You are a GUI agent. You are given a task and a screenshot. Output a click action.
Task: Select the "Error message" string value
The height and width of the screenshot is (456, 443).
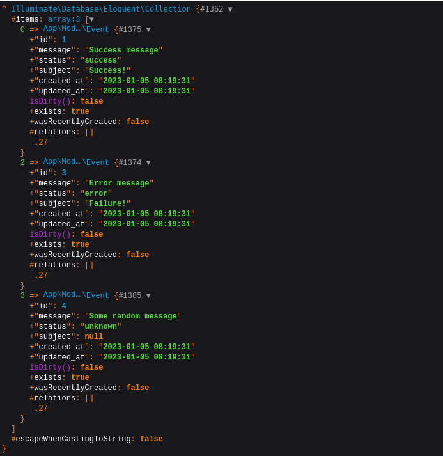pos(119,184)
